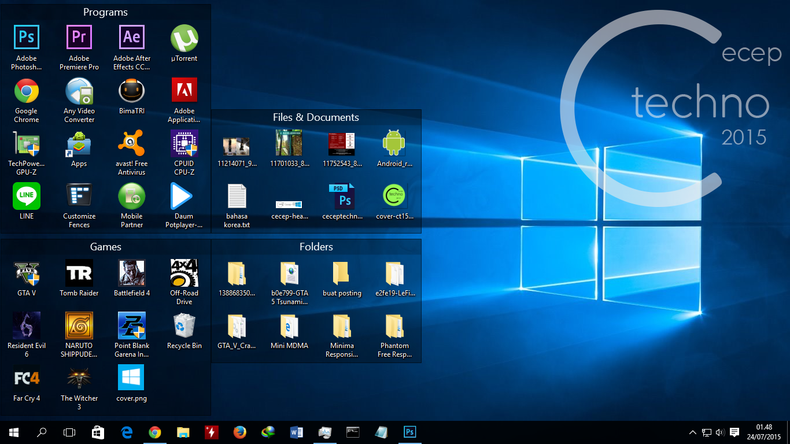Launch Adobe Premiere Pro shortcut
Viewport: 790px width, 444px height.
pos(79,38)
